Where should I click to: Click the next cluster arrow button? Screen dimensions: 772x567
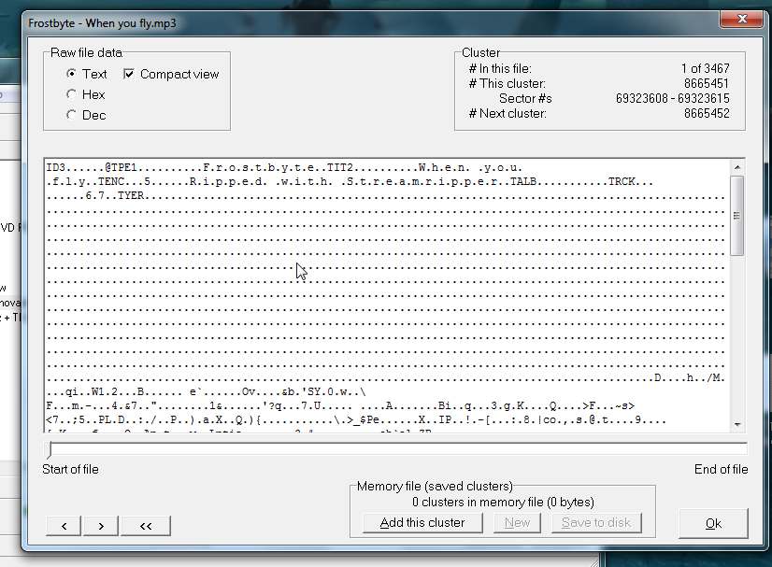click(x=101, y=526)
